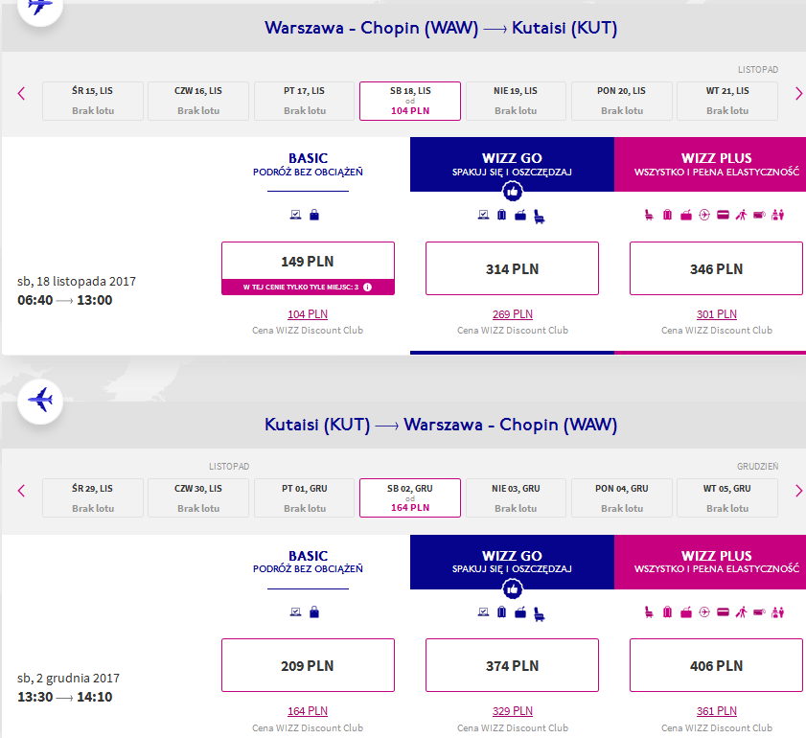Open 301 PLN Discount Club price link

click(x=717, y=314)
